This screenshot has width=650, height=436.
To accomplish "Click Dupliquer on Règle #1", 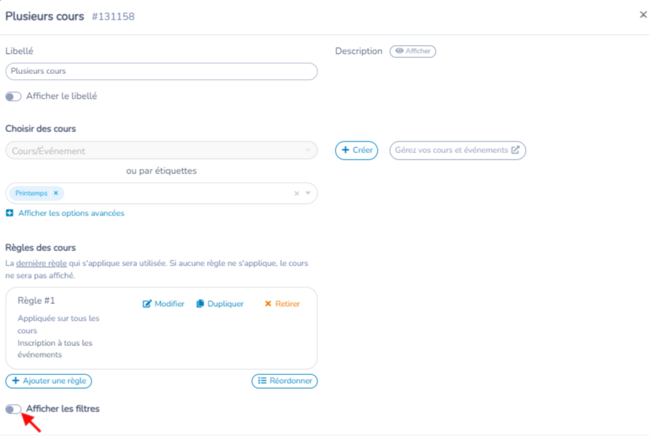I will point(220,304).
